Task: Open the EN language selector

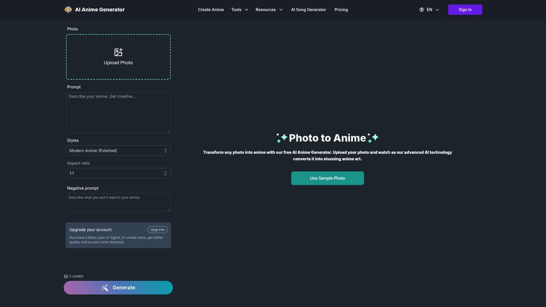Action: [x=429, y=9]
